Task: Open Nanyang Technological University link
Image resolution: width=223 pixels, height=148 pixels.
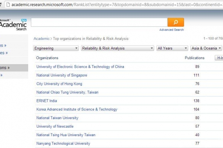Action: pos(63,143)
